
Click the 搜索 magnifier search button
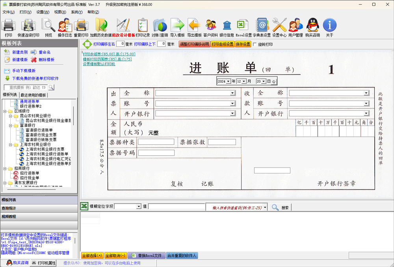pos(275,207)
